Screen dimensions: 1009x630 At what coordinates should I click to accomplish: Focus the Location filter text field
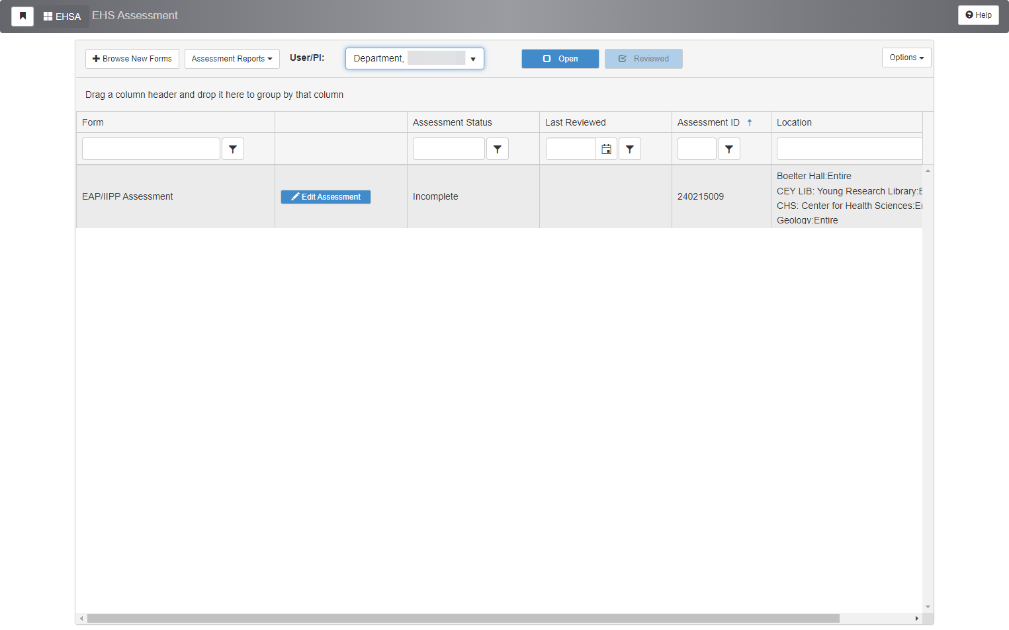[850, 149]
